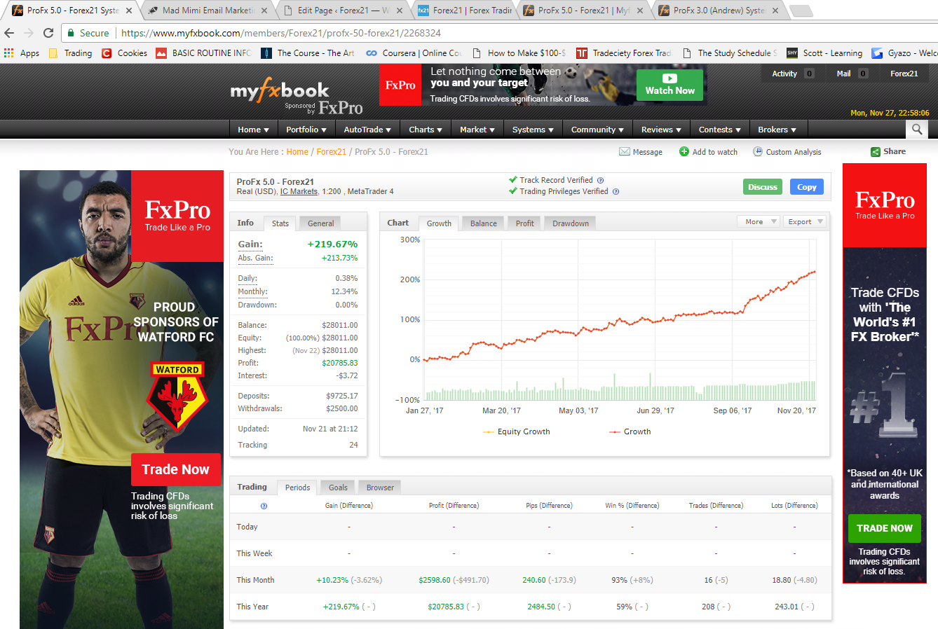Click the Watch Now play button on banner
The image size is (938, 629).
pos(669,85)
